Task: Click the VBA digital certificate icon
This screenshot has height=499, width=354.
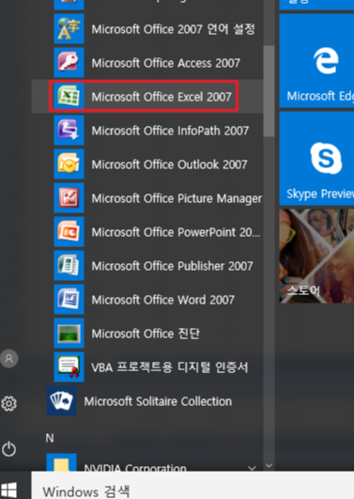Action: pos(69,366)
